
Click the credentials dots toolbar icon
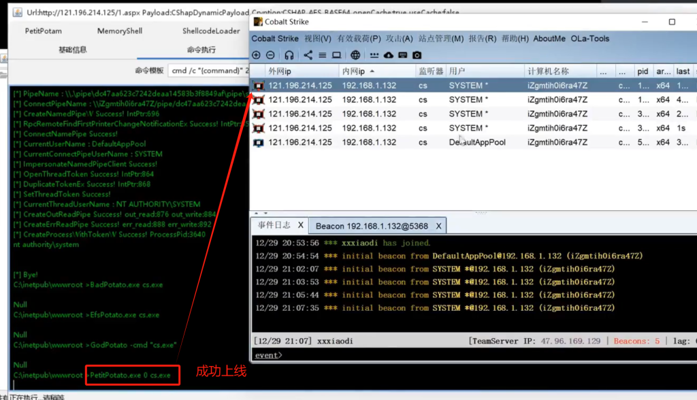click(374, 55)
